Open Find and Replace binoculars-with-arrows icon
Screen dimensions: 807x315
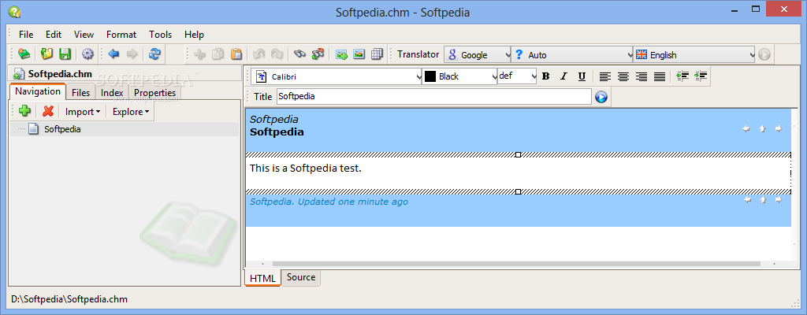click(x=318, y=54)
